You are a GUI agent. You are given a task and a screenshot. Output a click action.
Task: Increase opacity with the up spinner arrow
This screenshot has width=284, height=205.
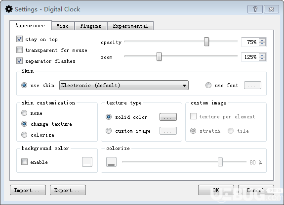[262, 40]
